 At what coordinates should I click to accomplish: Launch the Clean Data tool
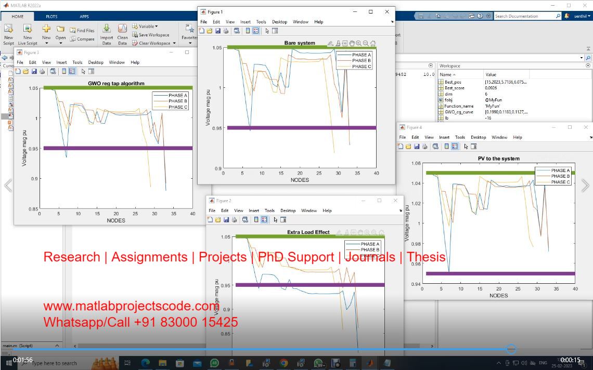(122, 34)
